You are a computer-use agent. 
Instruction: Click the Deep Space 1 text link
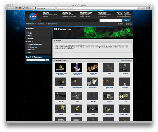[x=125, y=115]
